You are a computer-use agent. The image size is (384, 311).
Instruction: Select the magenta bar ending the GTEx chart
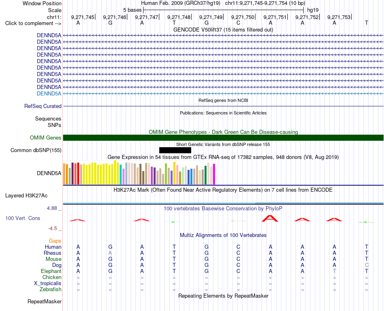click(214, 174)
